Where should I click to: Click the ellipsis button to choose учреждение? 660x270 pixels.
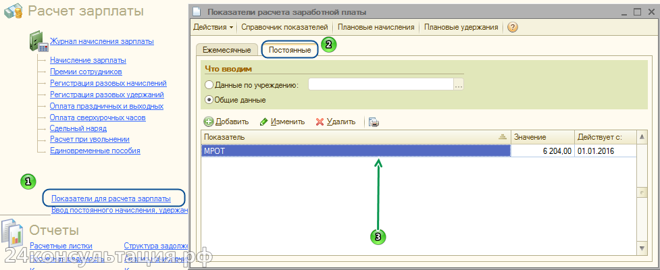coord(459,85)
